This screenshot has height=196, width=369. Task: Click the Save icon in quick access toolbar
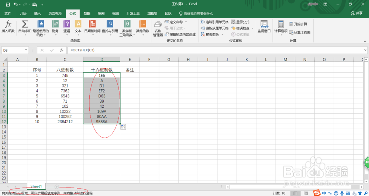point(8,4)
